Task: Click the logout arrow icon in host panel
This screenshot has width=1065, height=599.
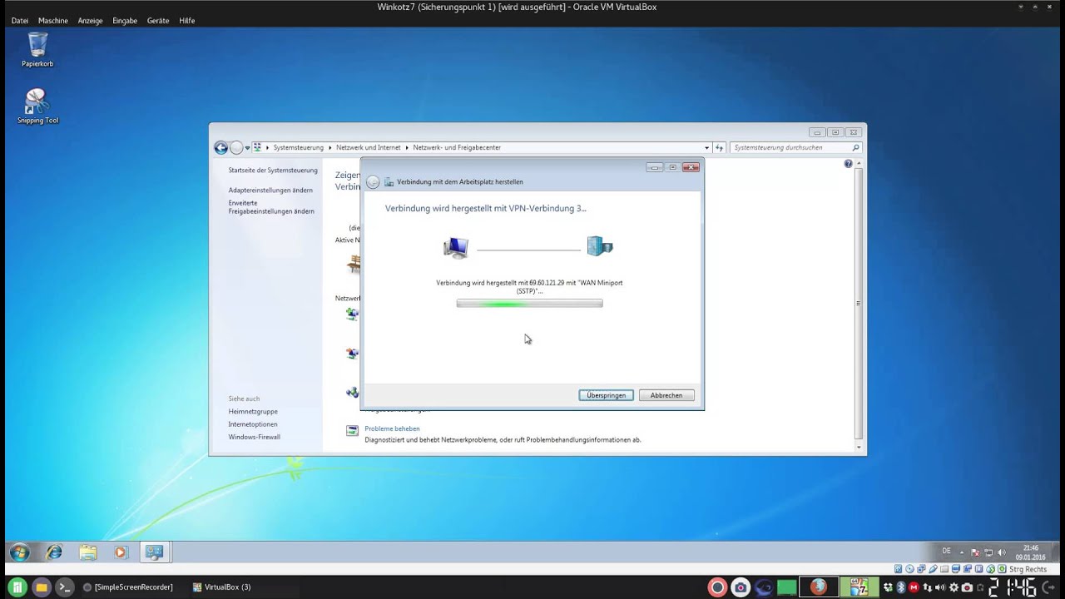Action: pos(1048,587)
